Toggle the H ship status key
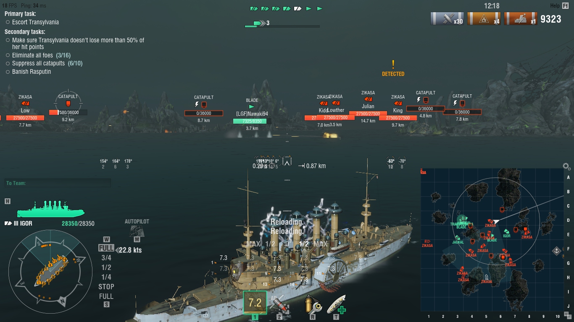 click(x=8, y=201)
